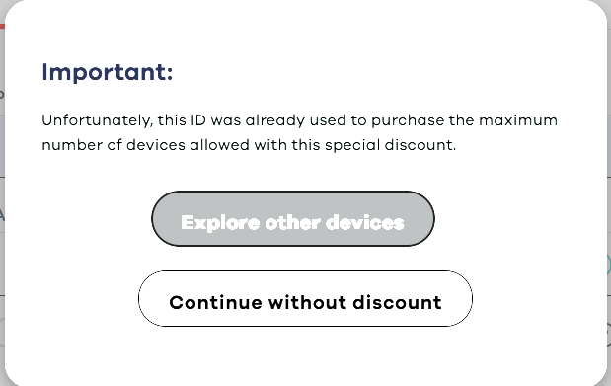Proceed via the white Continue without discount button
The width and height of the screenshot is (611, 386).
pos(306,299)
